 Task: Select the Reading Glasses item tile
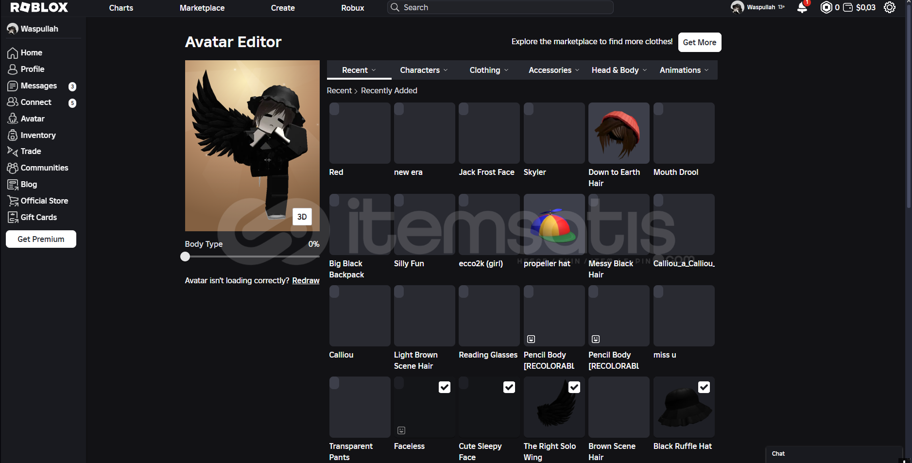pyautogui.click(x=489, y=316)
